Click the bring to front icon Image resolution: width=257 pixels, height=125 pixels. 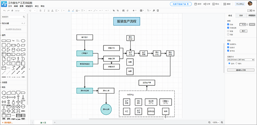114,11
